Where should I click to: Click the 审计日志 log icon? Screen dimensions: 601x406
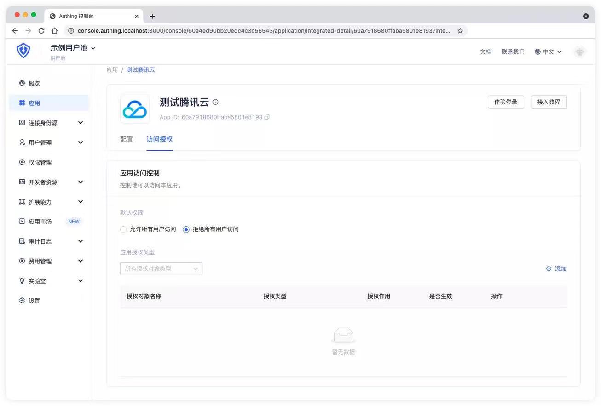22,241
